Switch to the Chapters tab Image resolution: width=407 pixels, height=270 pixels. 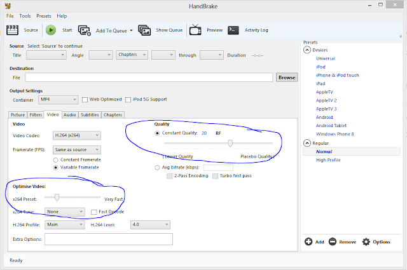tap(113, 115)
